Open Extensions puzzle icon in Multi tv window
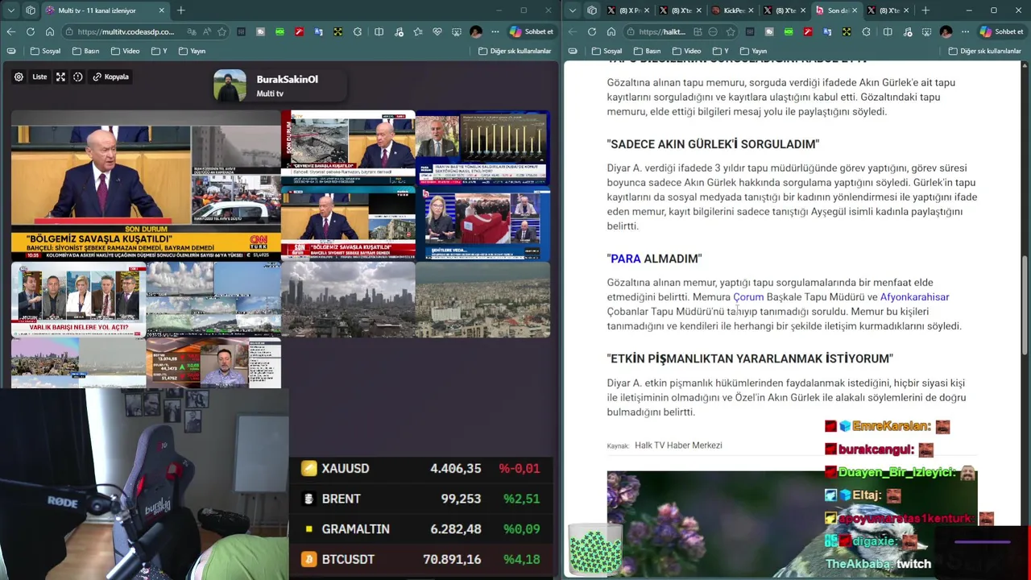 coord(357,31)
